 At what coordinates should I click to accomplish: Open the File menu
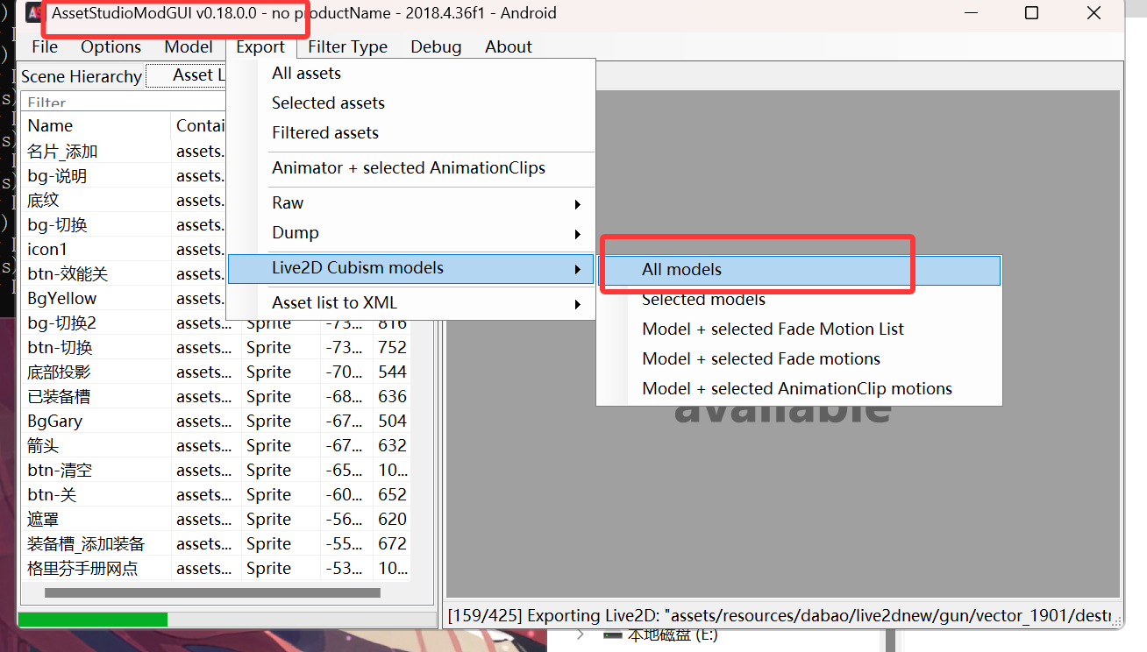click(44, 46)
